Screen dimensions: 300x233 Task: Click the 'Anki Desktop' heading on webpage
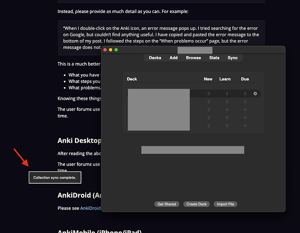(x=79, y=141)
